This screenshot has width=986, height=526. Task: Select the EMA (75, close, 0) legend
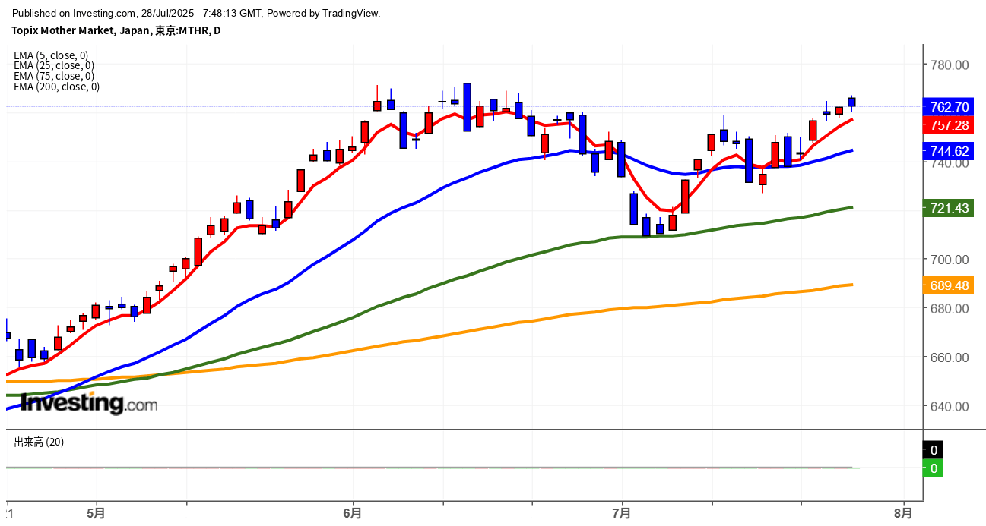click(54, 76)
